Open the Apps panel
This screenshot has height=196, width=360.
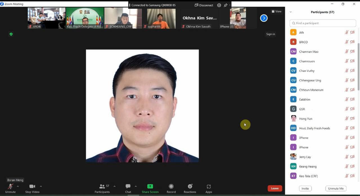209,188
